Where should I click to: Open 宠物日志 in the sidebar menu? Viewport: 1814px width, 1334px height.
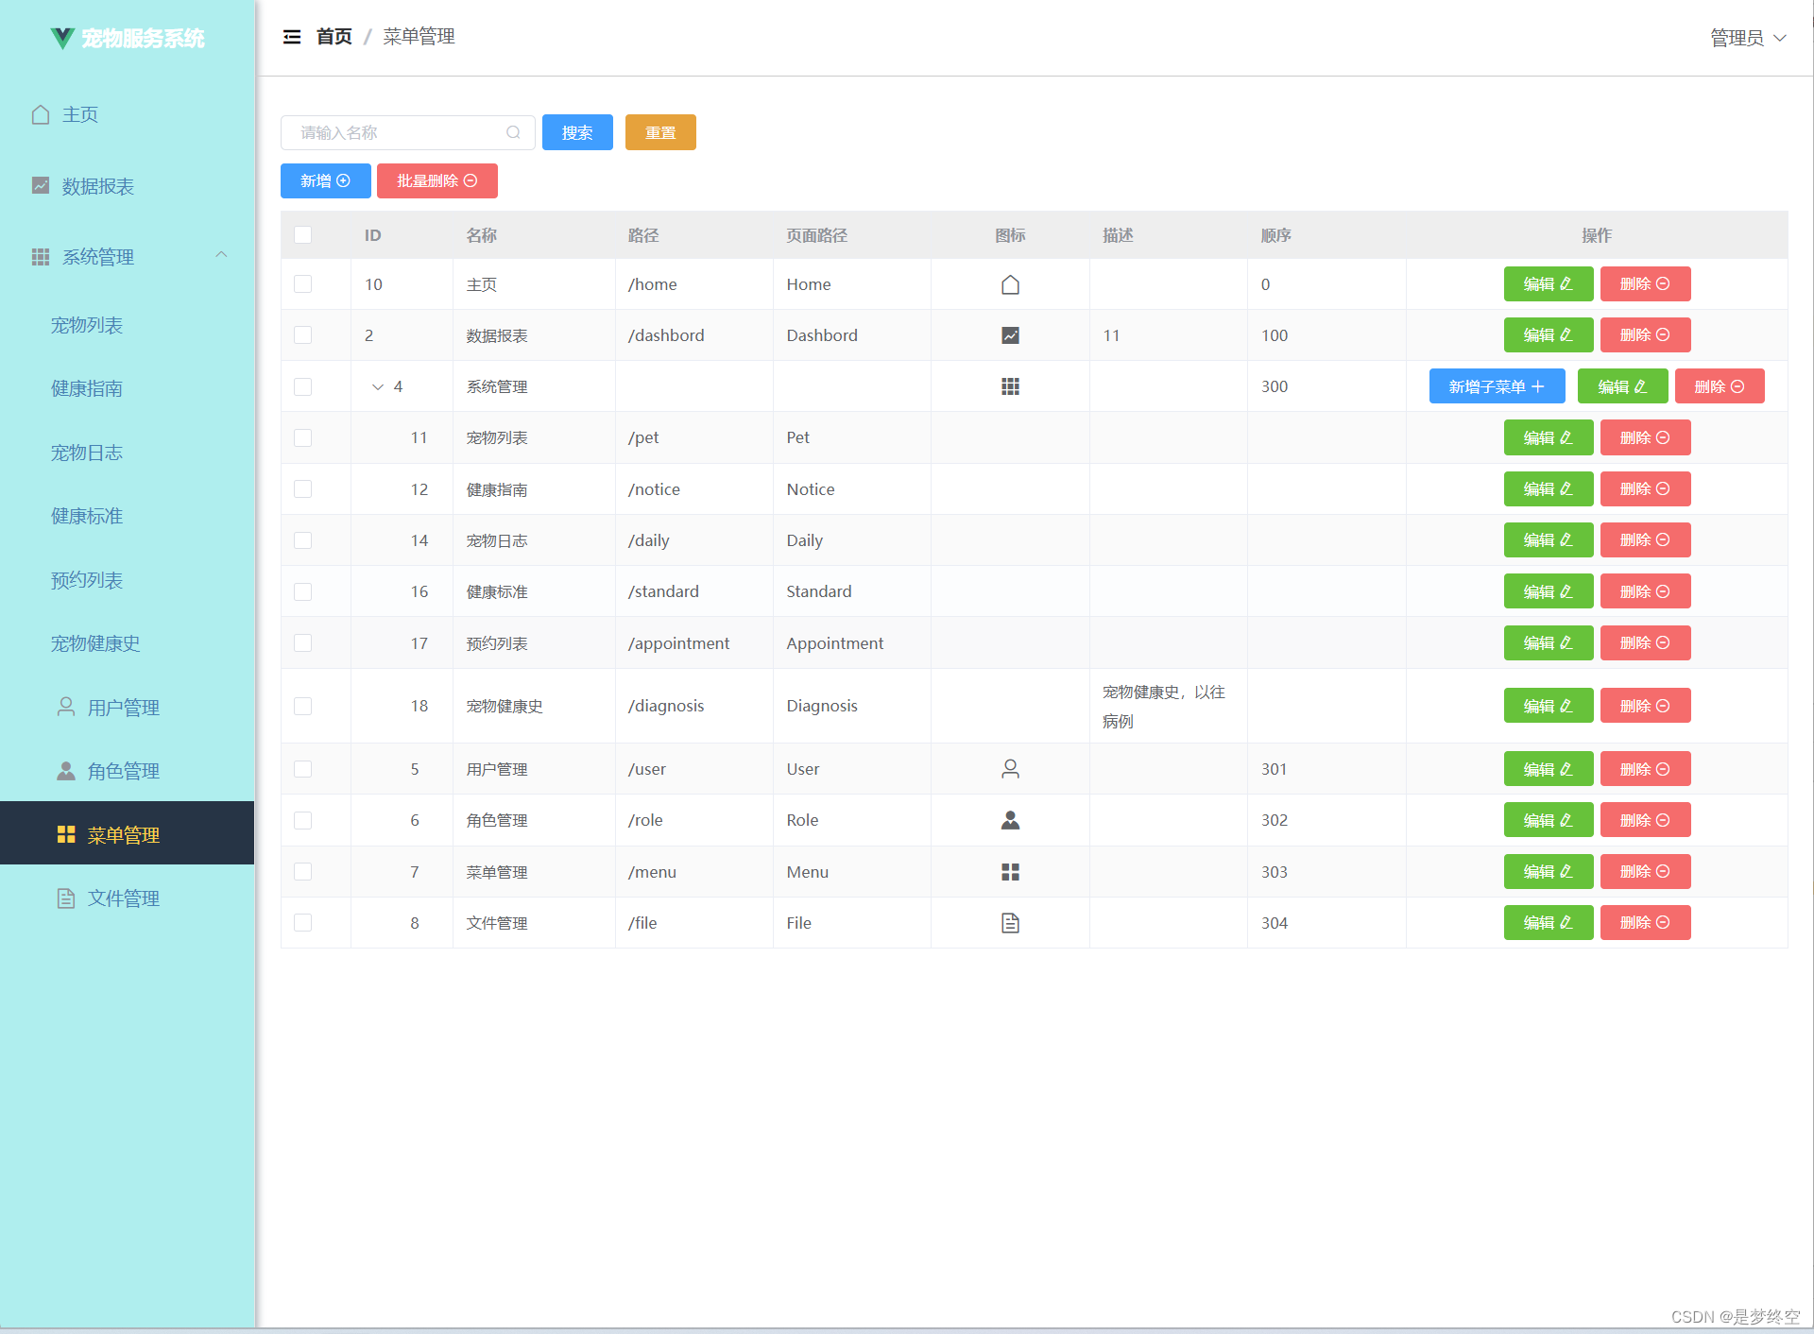point(87,453)
